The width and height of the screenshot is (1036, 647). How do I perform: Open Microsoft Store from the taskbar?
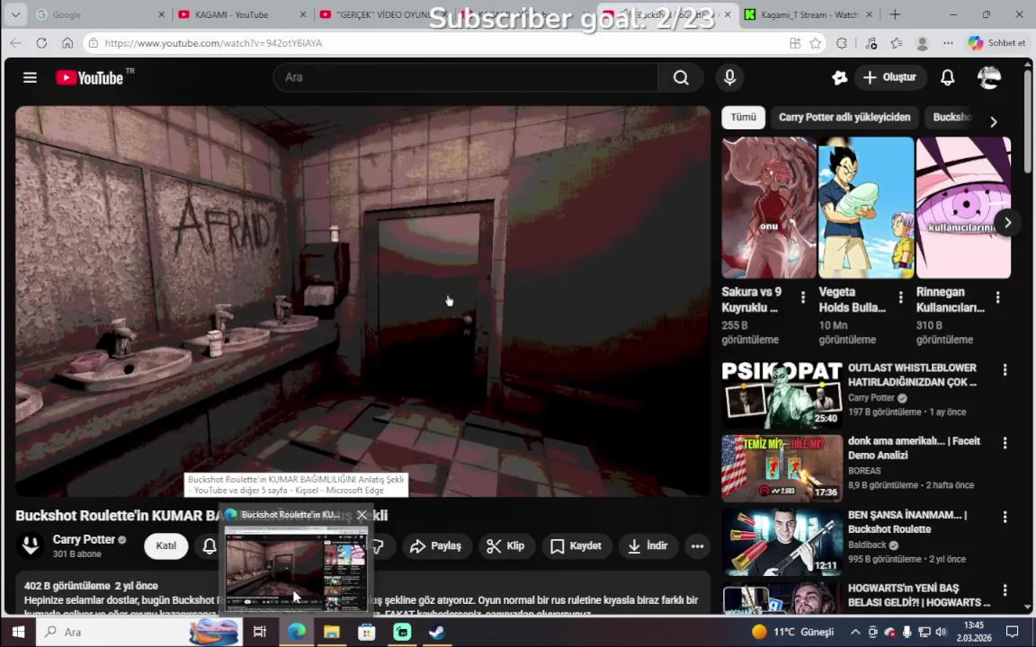pos(367,632)
